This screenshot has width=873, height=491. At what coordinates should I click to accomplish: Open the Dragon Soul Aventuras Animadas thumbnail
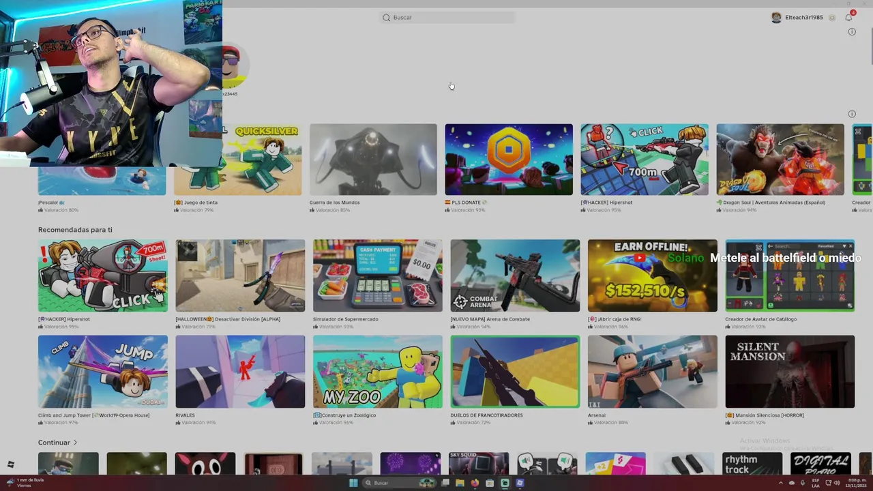tap(780, 160)
